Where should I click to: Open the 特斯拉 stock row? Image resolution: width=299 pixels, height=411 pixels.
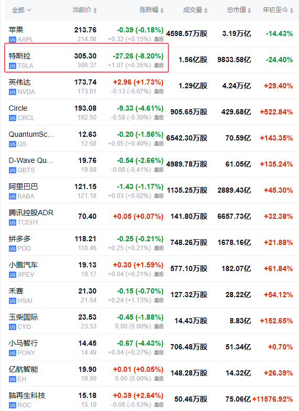pyautogui.click(x=152, y=60)
